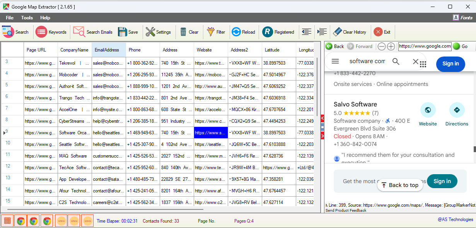The image size is (476, 228).
Task: Click the teal Sign in button
Action: (x=442, y=181)
